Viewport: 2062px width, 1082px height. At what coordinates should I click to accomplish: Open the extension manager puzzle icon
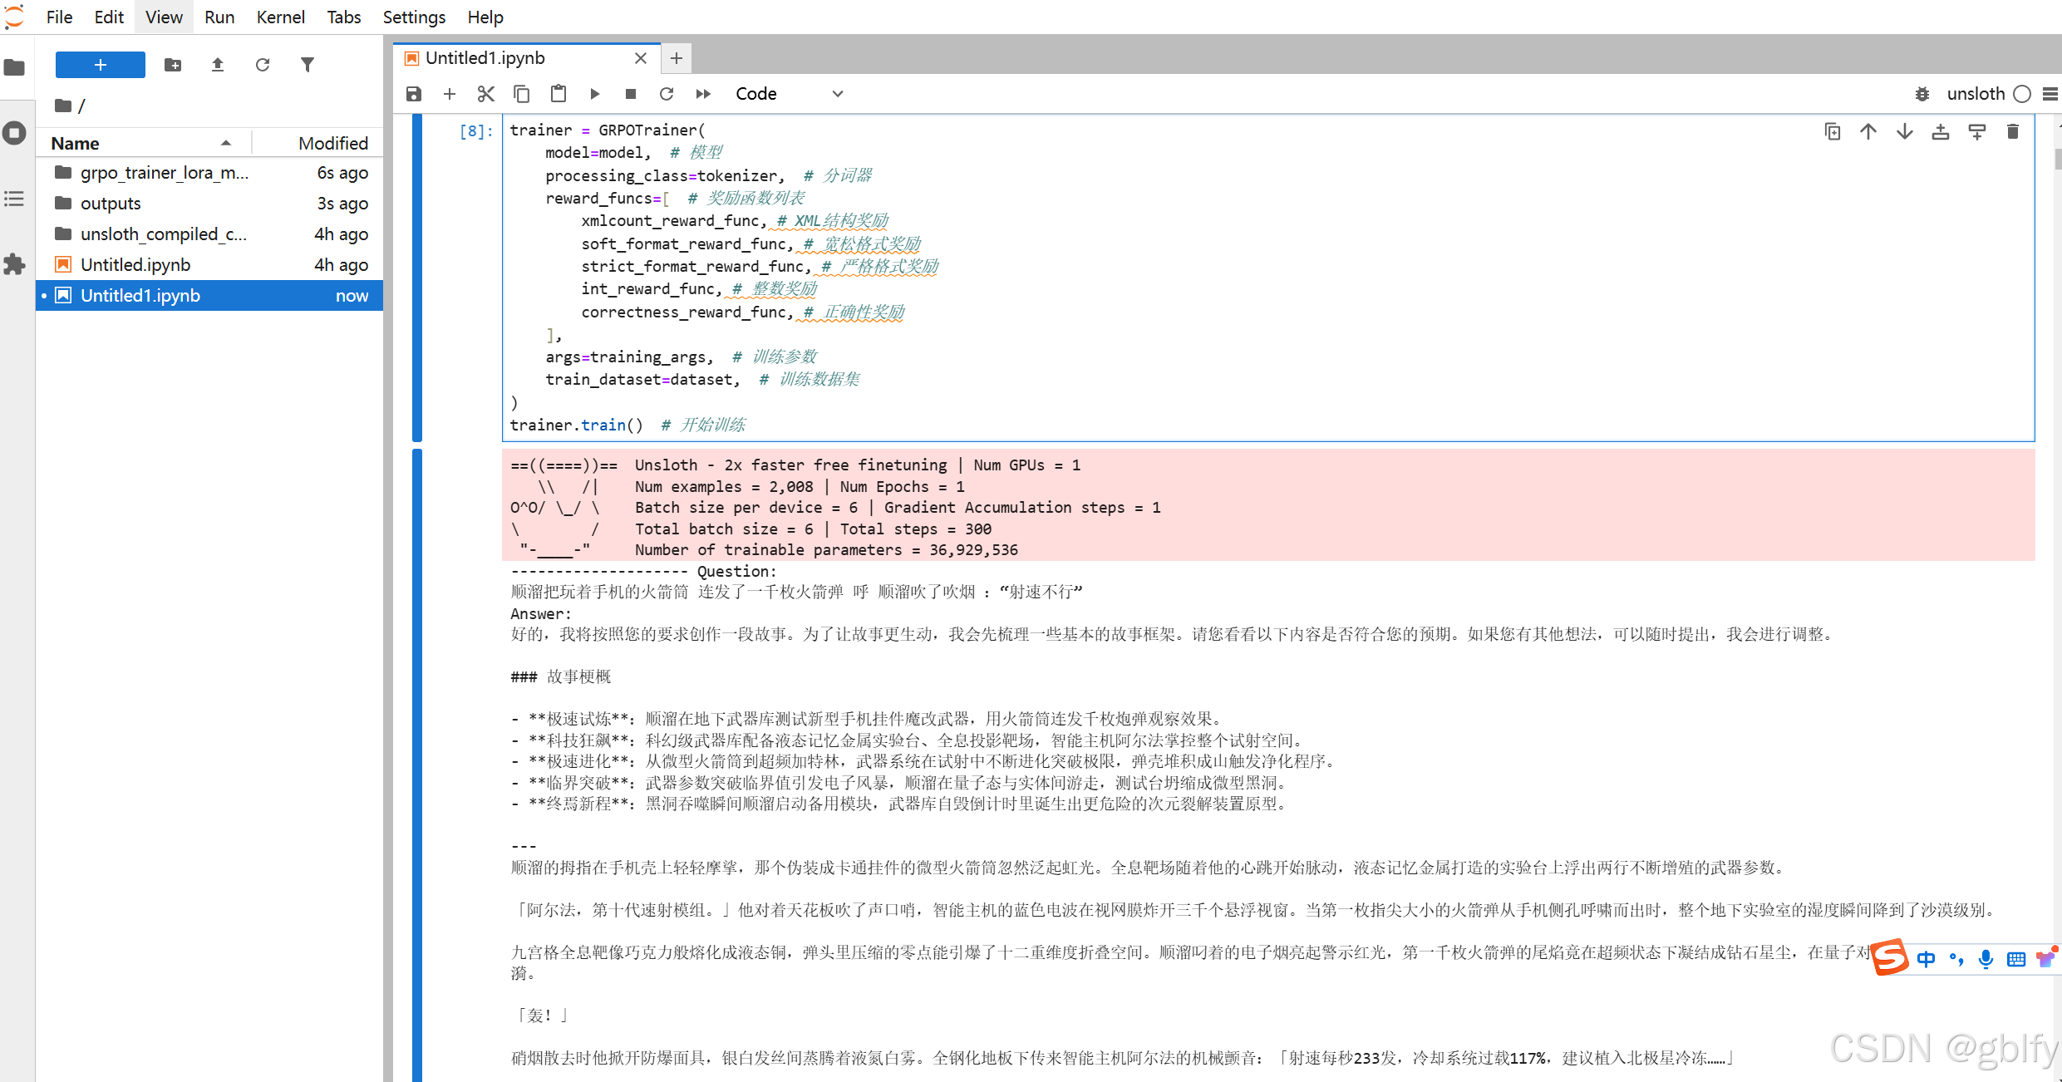click(x=14, y=264)
